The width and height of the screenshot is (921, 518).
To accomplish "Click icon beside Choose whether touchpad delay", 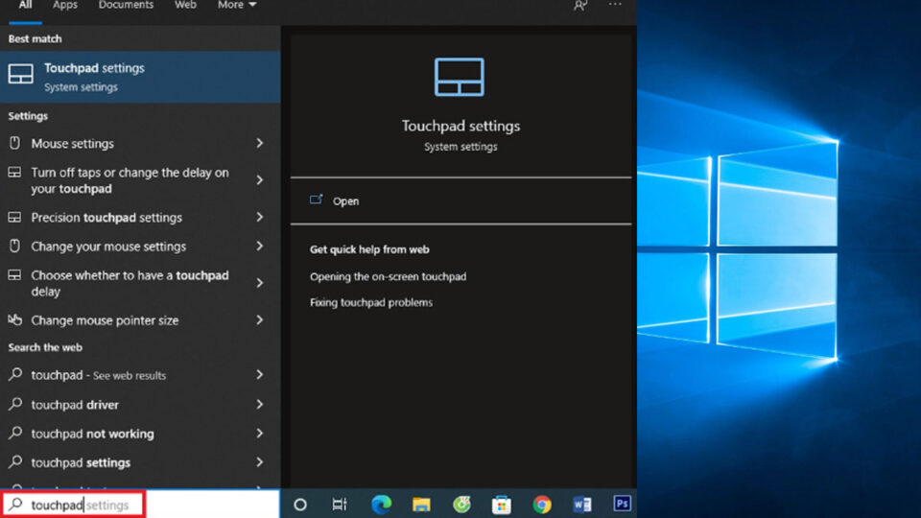I will point(14,275).
